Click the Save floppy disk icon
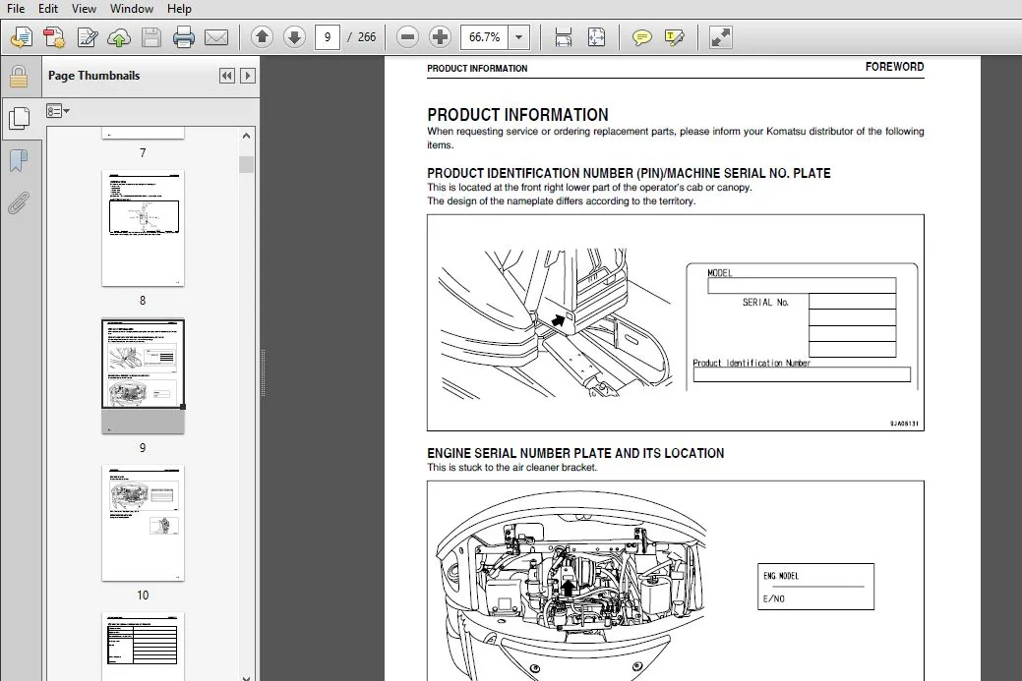Image resolution: width=1022 pixels, height=681 pixels. [151, 37]
